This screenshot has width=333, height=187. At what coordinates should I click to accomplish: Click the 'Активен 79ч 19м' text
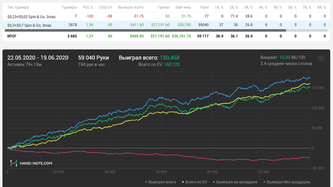24,65
